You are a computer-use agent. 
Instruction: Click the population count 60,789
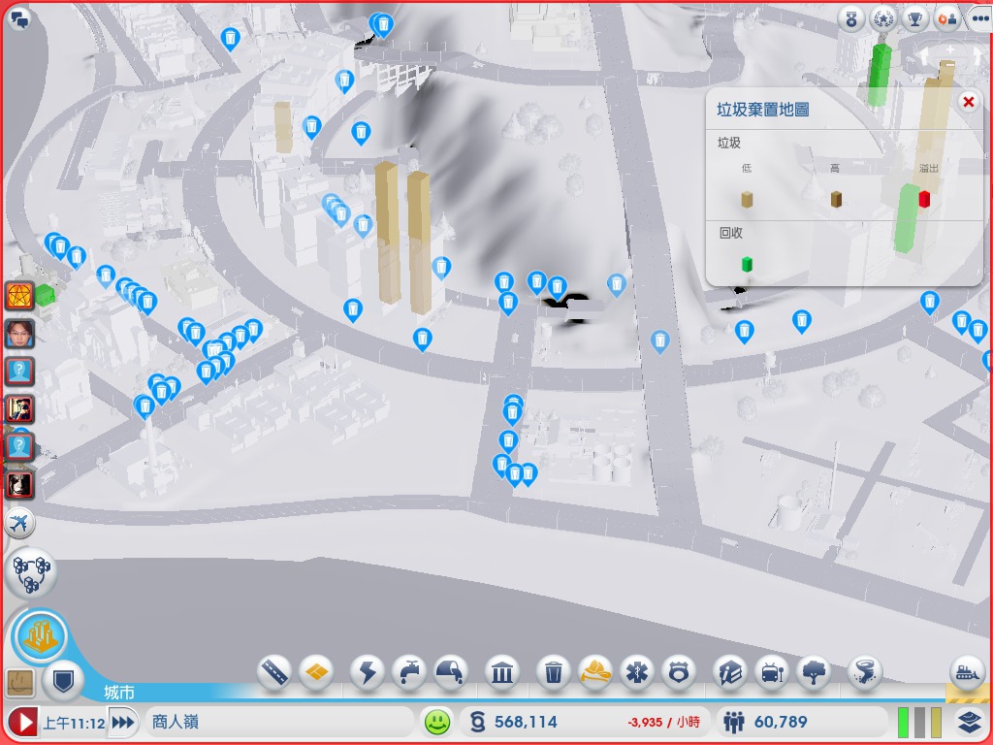[781, 722]
